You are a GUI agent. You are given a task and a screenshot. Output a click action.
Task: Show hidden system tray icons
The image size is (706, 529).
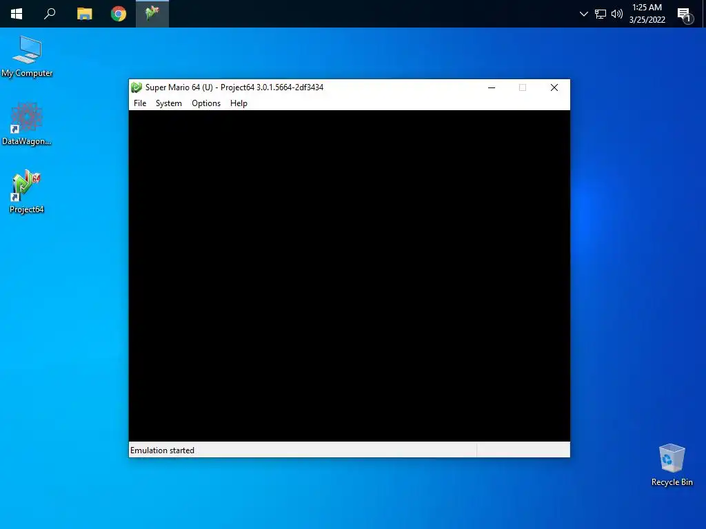pyautogui.click(x=583, y=14)
